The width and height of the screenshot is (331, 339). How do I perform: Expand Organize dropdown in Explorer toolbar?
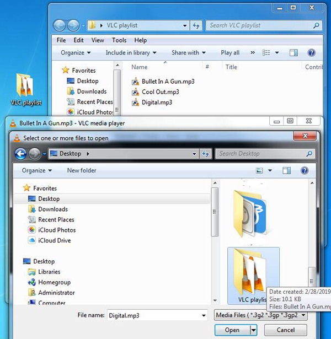pyautogui.click(x=76, y=52)
